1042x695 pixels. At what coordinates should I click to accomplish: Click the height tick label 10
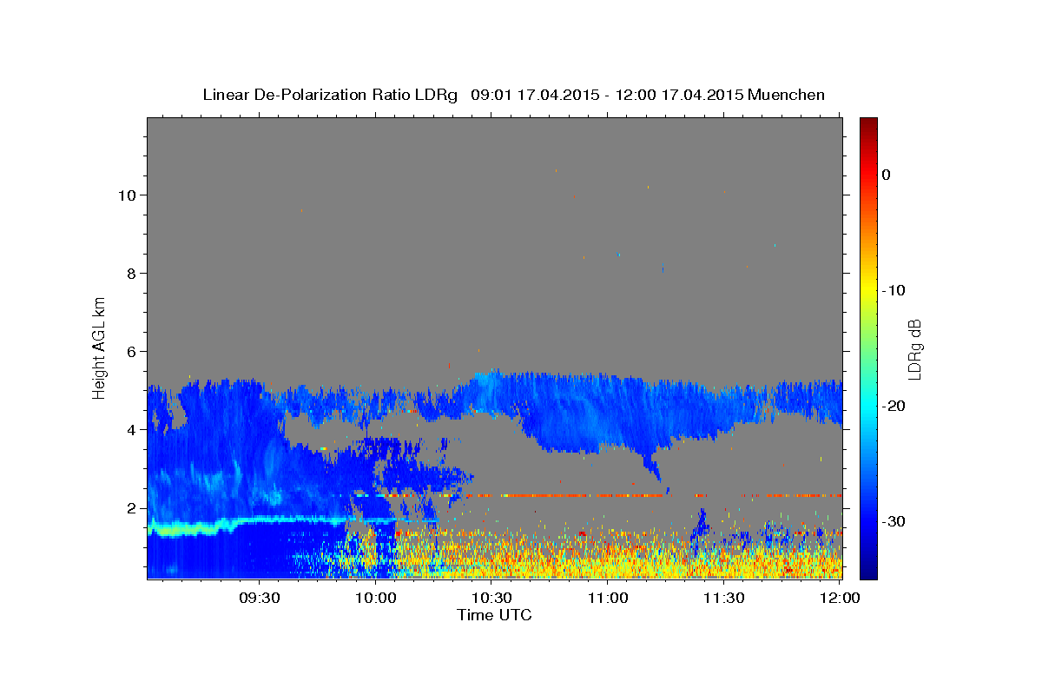point(126,195)
